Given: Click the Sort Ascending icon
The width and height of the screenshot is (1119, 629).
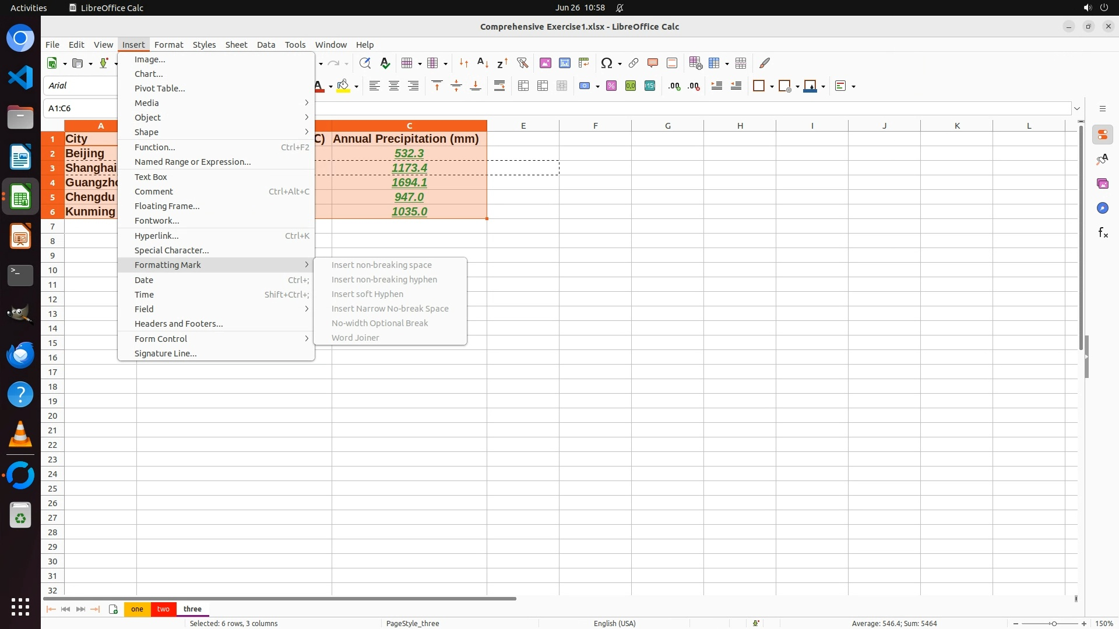Looking at the screenshot, I should (x=483, y=63).
